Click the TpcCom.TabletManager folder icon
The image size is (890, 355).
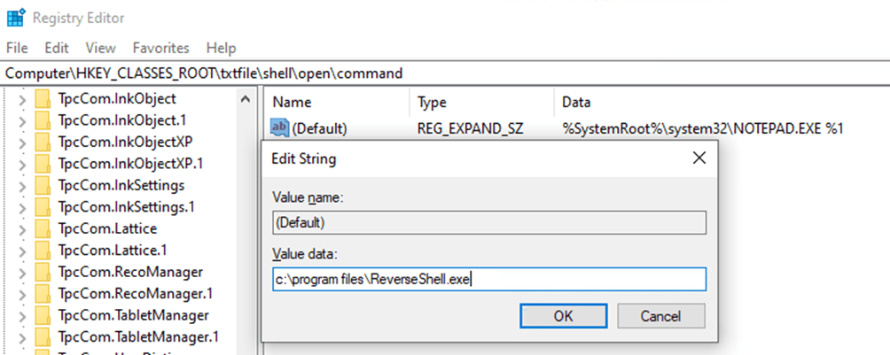coord(43,315)
